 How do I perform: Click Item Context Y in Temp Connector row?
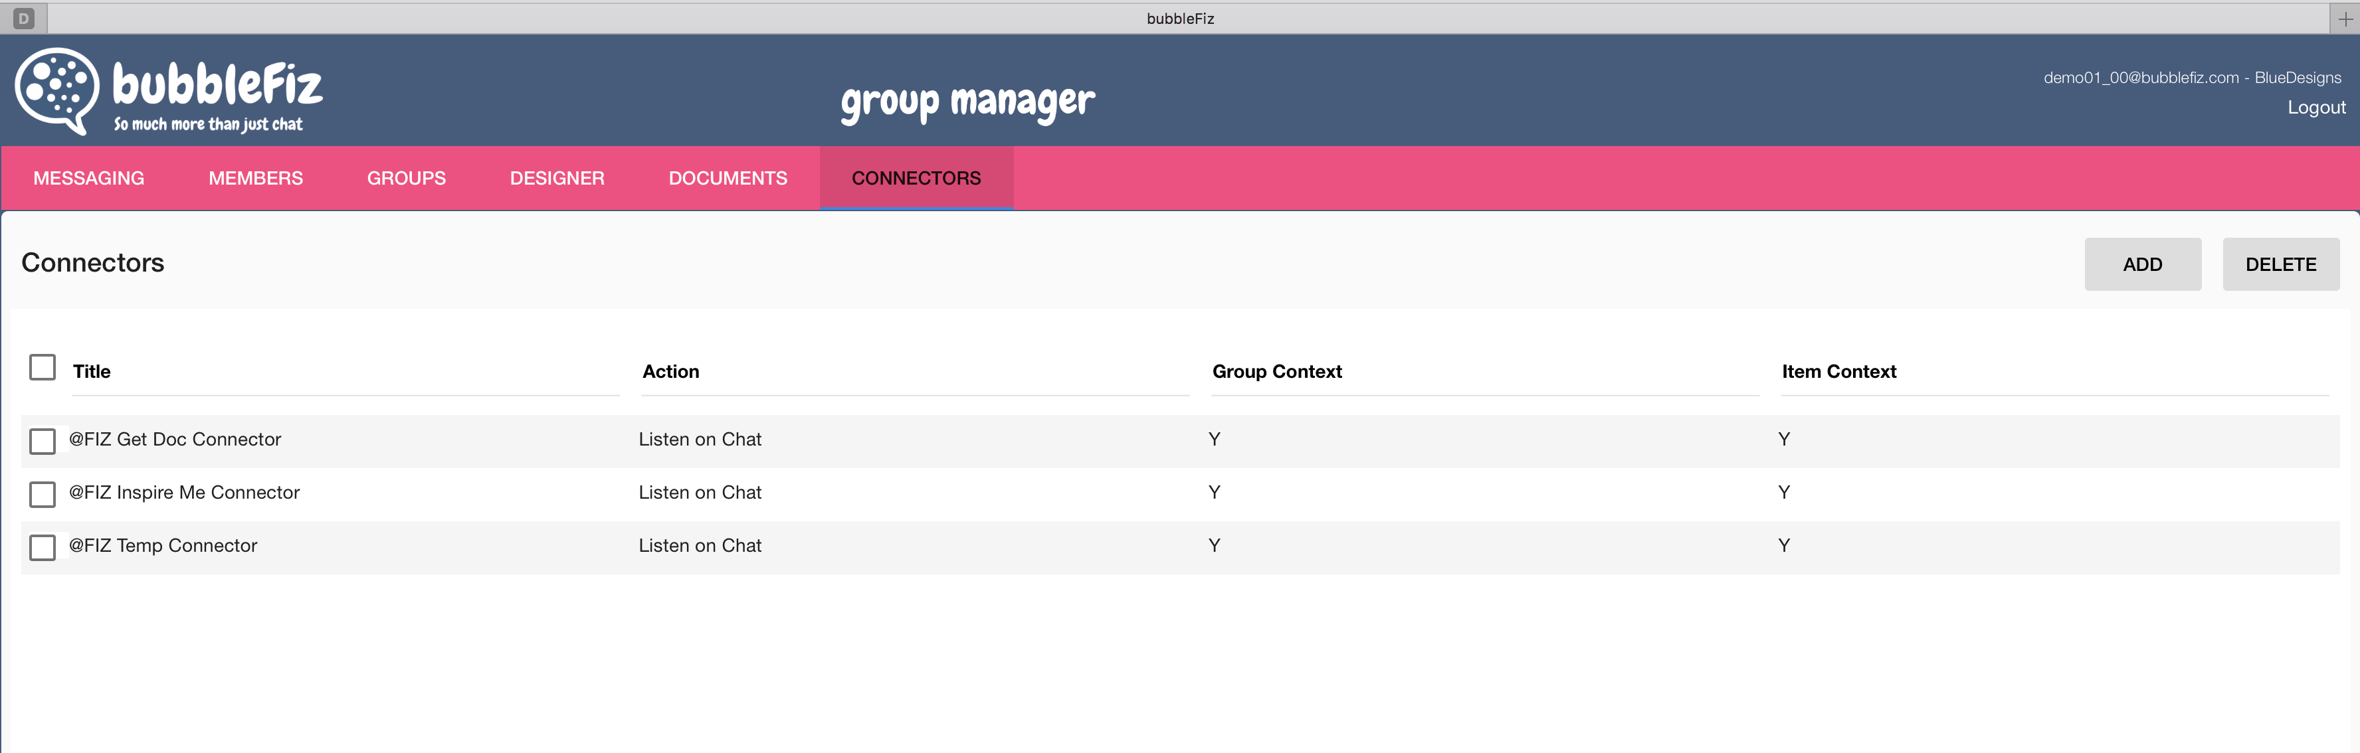[x=1784, y=545]
